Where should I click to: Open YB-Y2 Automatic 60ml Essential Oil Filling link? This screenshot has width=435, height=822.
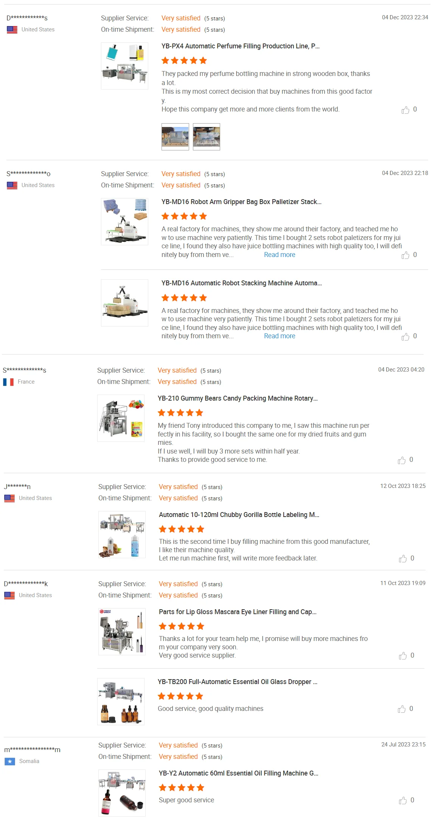(238, 773)
